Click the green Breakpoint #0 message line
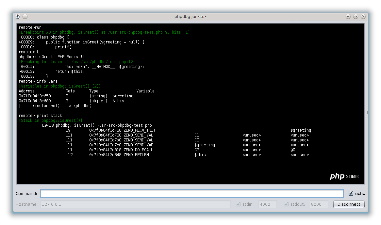 tap(104, 32)
